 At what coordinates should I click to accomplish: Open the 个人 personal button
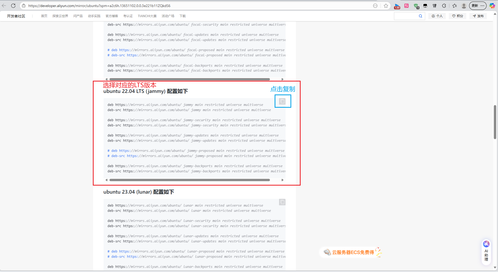click(437, 16)
